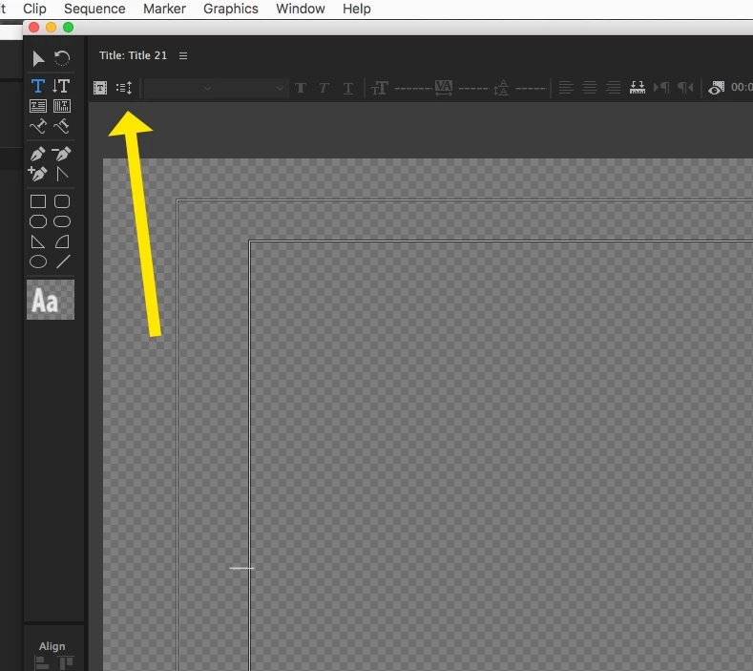Image resolution: width=753 pixels, height=671 pixels.
Task: Open the Tab Stops ruler
Action: coord(638,88)
